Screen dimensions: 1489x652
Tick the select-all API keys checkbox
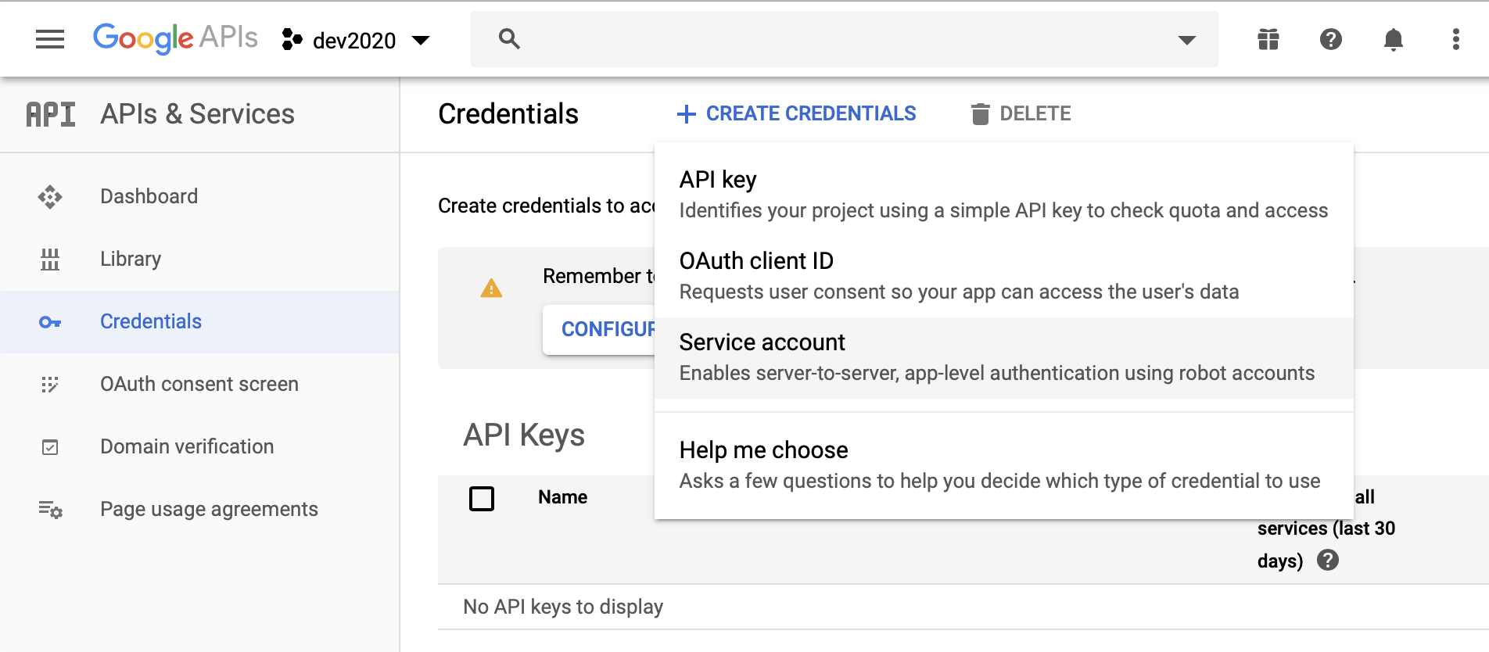tap(482, 498)
